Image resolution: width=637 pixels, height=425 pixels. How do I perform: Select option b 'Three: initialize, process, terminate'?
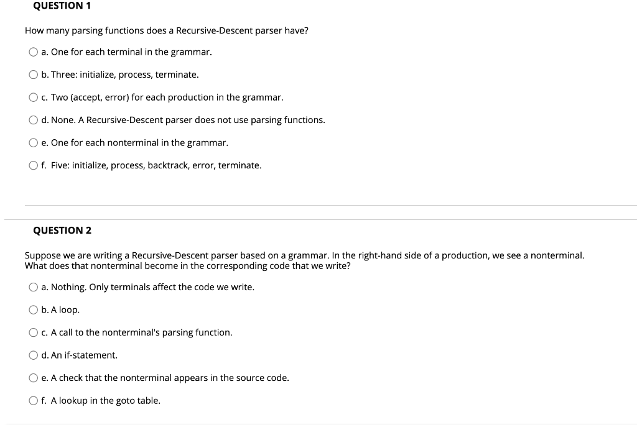click(34, 74)
